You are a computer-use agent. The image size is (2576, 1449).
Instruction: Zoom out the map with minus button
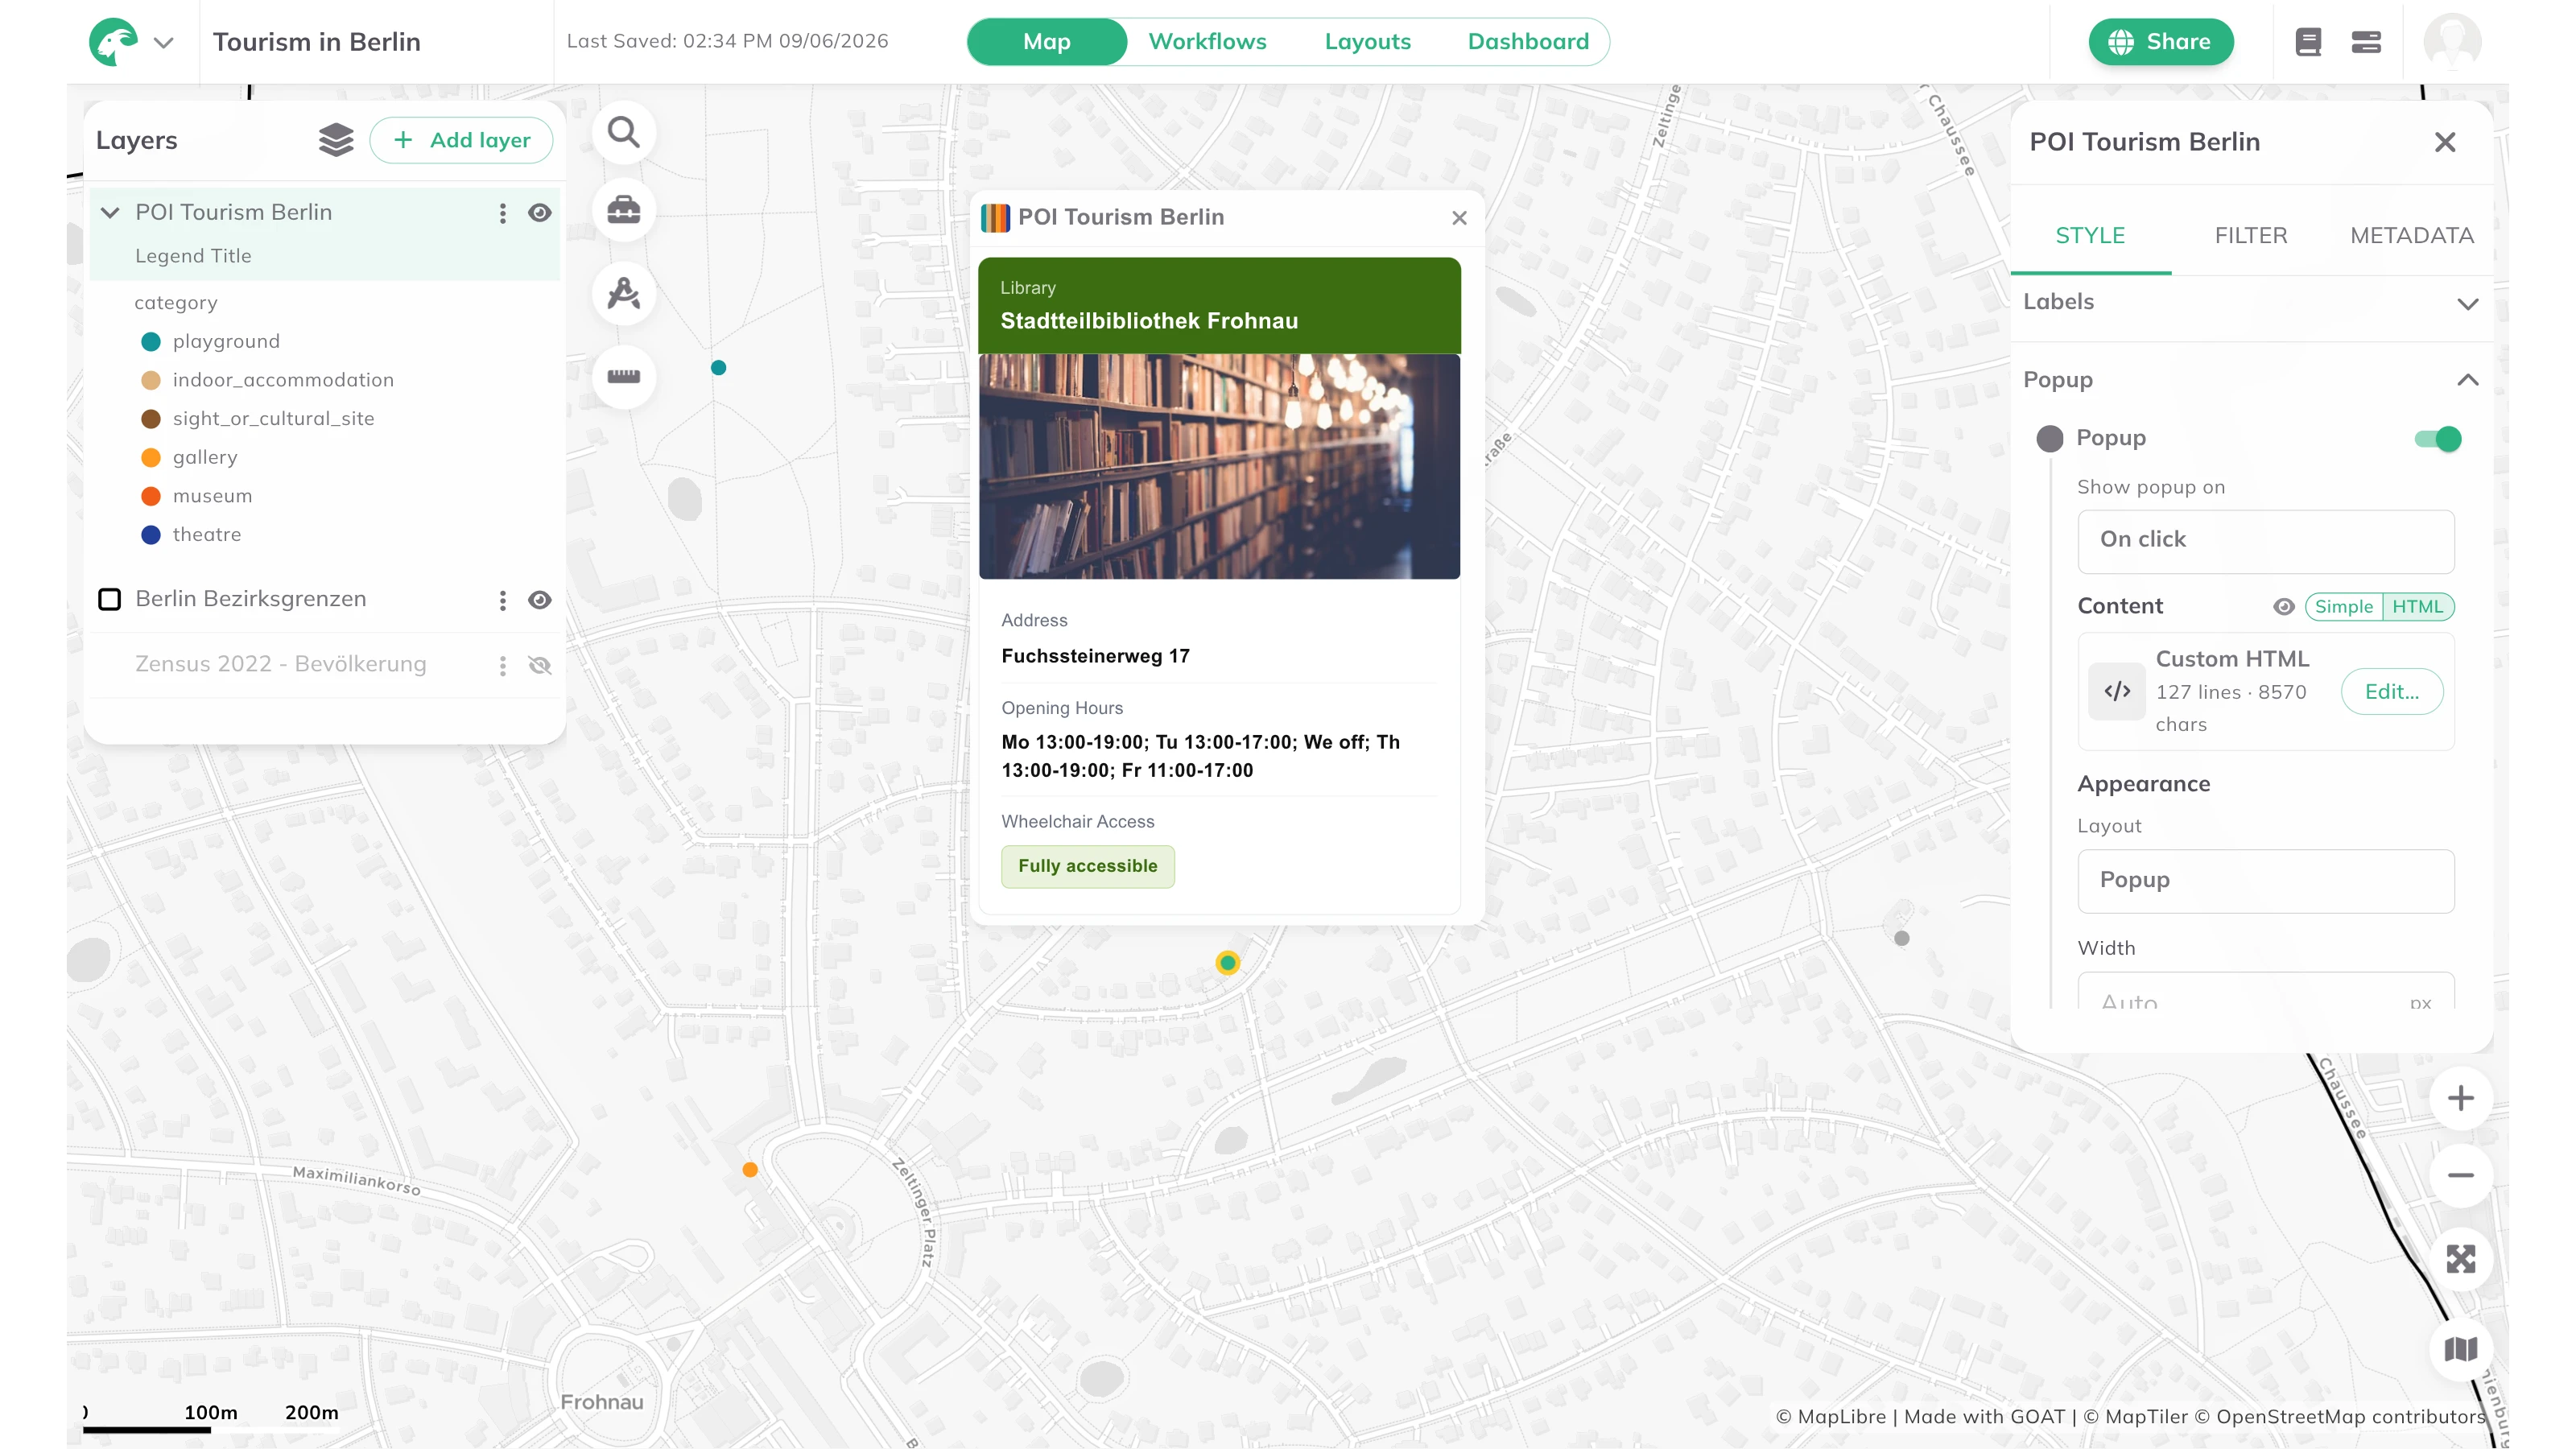coord(2461,1175)
